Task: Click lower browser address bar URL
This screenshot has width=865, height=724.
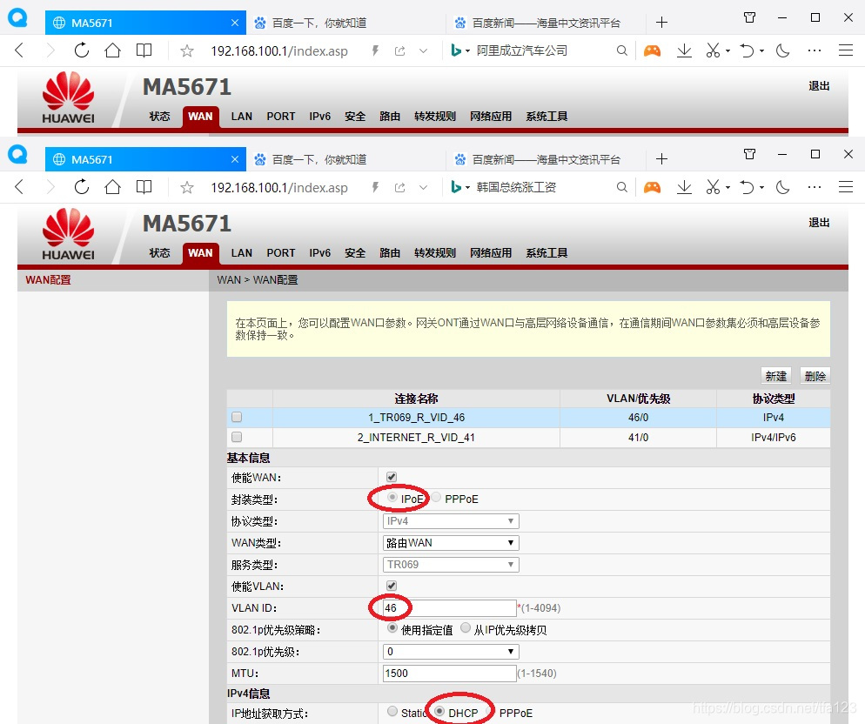Action: point(279,188)
